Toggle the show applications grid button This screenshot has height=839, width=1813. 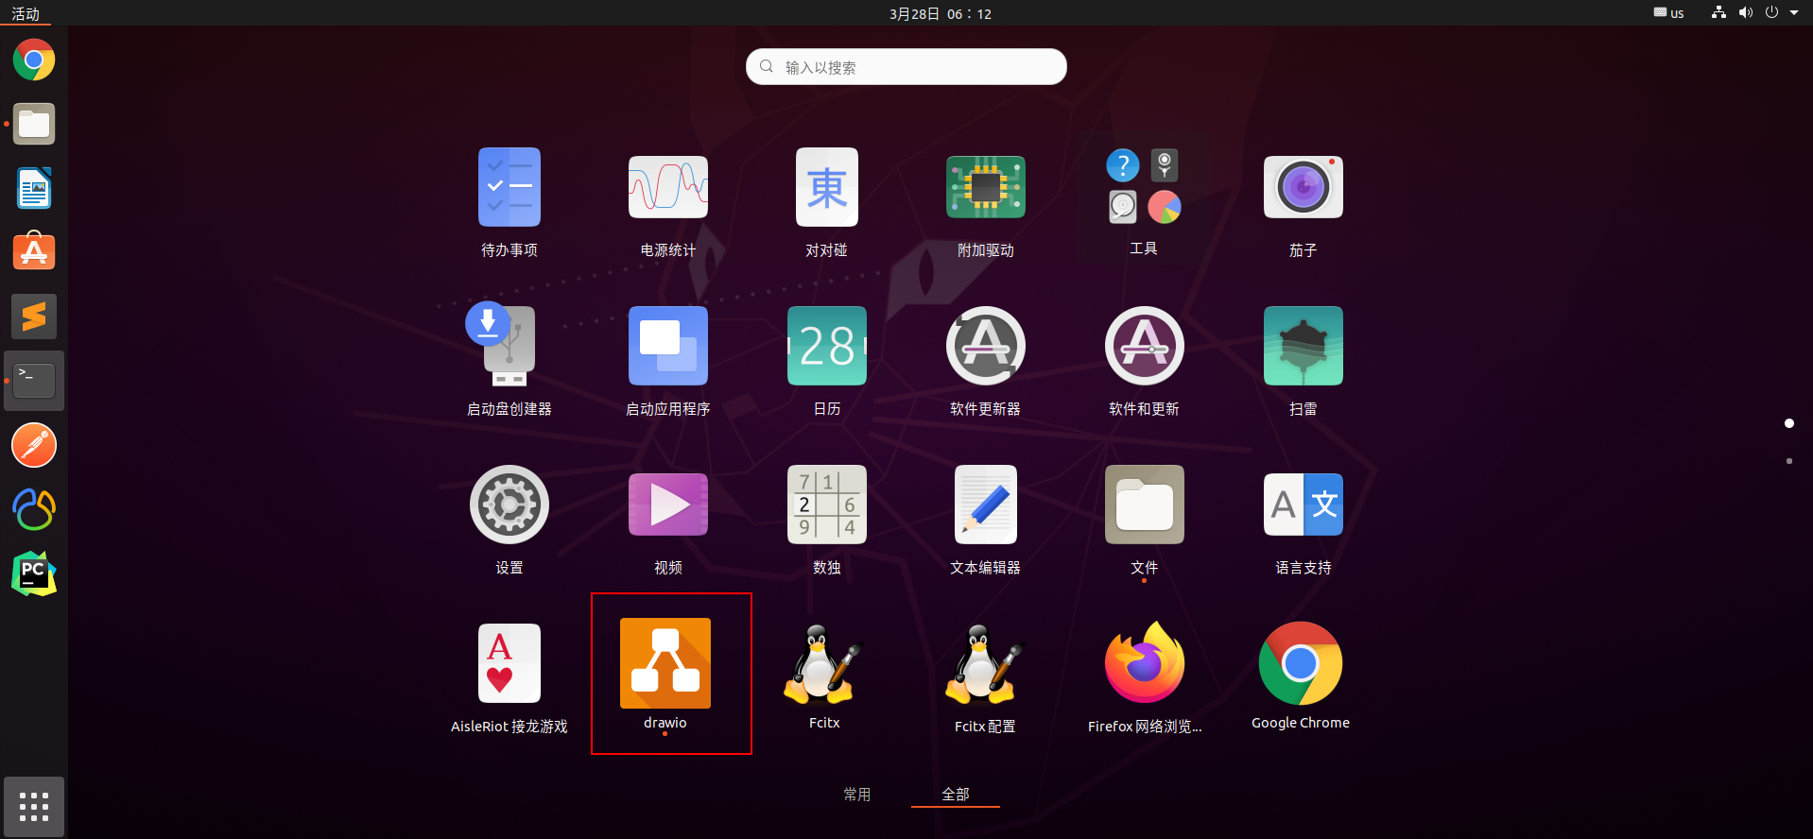[x=34, y=807]
